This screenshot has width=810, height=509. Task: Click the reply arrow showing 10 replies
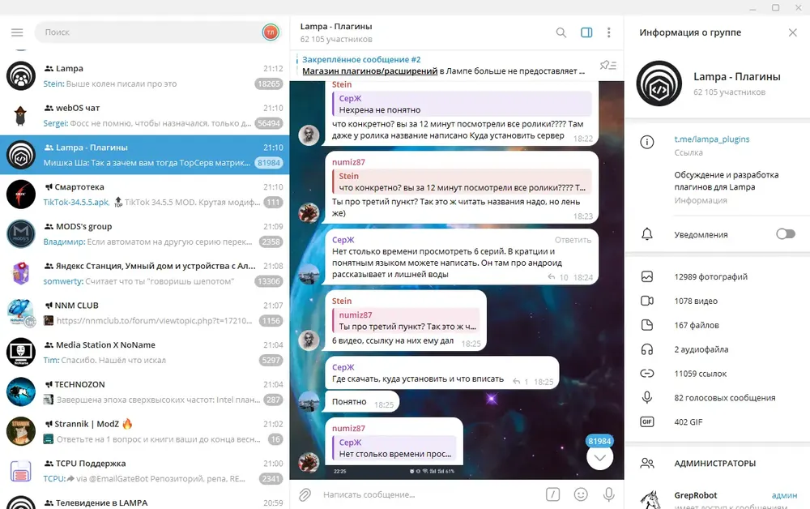(x=558, y=277)
